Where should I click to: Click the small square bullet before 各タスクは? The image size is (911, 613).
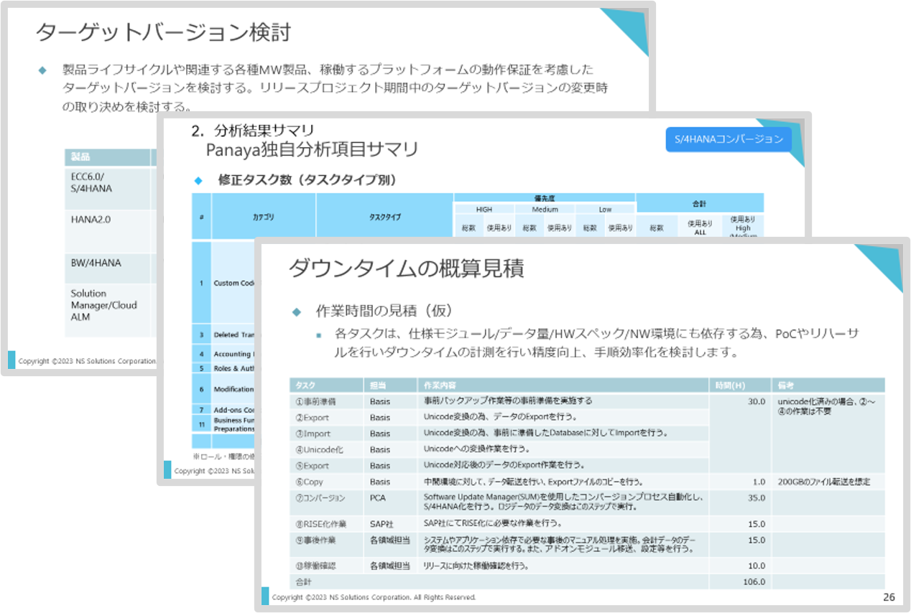318,335
